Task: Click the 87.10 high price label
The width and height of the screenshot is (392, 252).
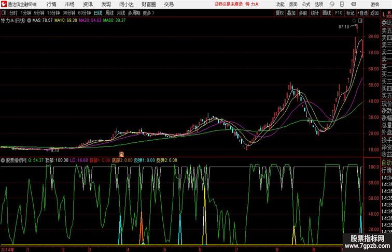Action: (344, 26)
